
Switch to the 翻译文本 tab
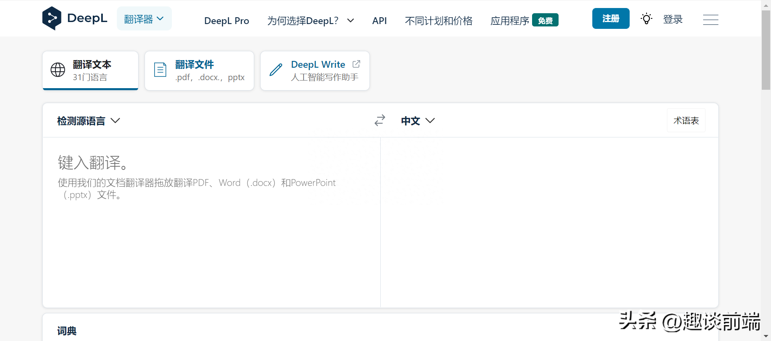(90, 71)
